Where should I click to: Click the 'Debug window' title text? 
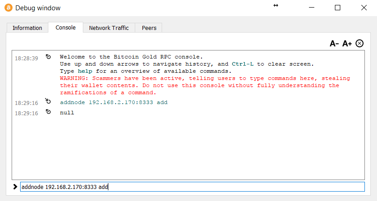(x=38, y=8)
